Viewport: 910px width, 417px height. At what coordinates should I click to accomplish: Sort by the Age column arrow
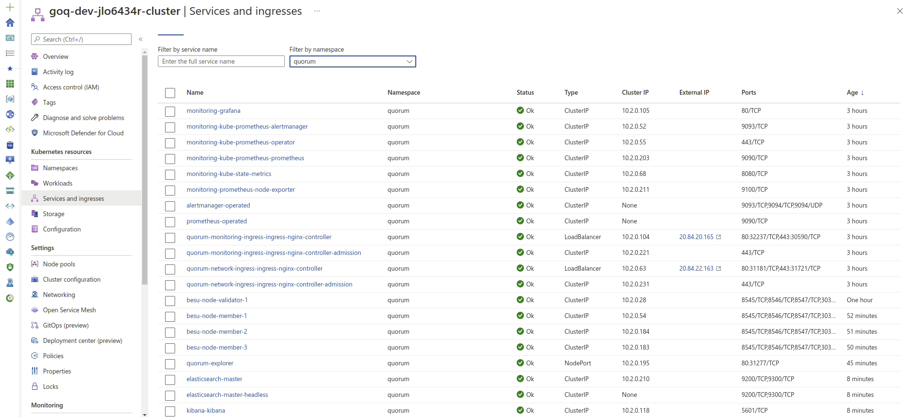[x=862, y=93]
